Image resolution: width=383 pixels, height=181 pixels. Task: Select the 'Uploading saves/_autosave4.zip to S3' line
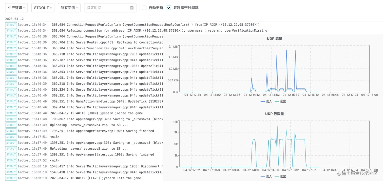pyautogui.click(x=89, y=125)
